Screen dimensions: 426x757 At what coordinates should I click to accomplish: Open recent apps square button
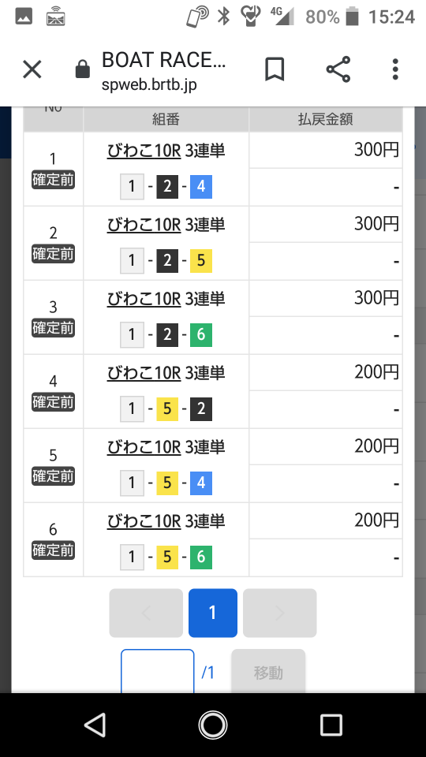pyautogui.click(x=331, y=725)
